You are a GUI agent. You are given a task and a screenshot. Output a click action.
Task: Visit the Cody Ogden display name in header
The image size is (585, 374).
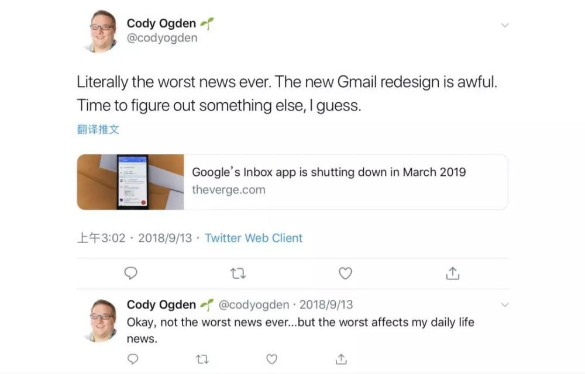[161, 24]
